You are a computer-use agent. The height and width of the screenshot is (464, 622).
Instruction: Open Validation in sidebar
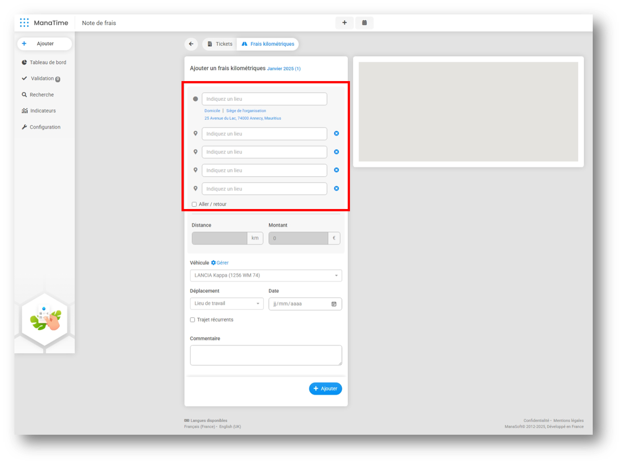41,78
